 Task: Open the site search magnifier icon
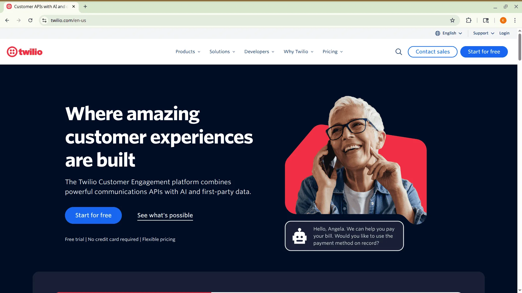click(x=399, y=52)
